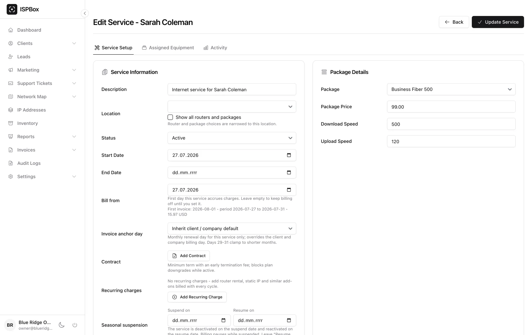532x335 pixels.
Task: Open the Suspend on calendar picker icon
Action: [223, 320]
